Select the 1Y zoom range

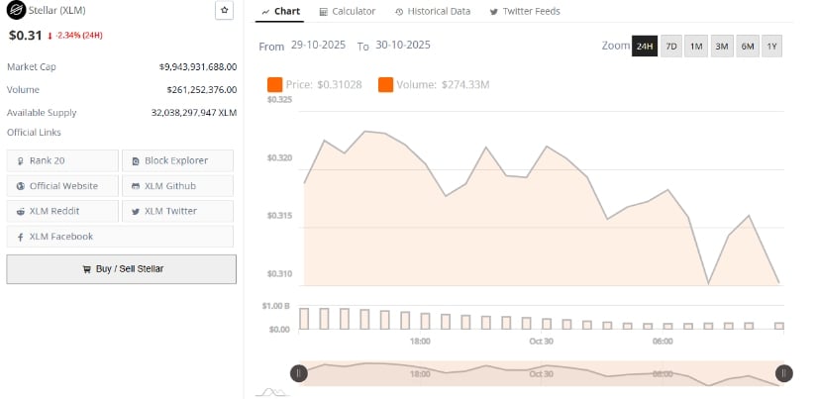(x=771, y=47)
